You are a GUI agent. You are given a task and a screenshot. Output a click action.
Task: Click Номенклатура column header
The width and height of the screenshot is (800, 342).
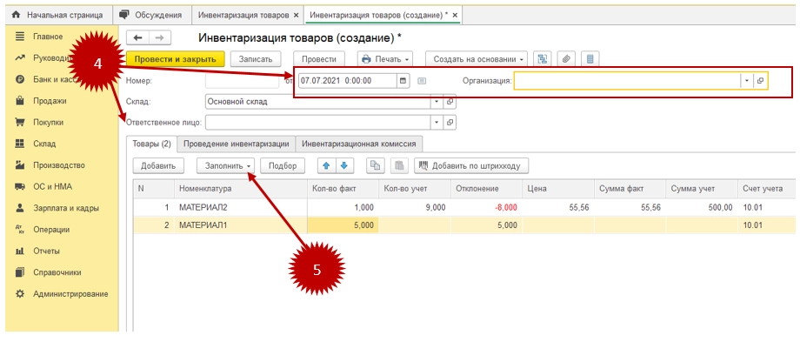coord(240,188)
